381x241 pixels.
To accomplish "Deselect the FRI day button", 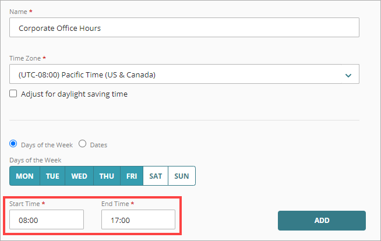I will pos(132,176).
